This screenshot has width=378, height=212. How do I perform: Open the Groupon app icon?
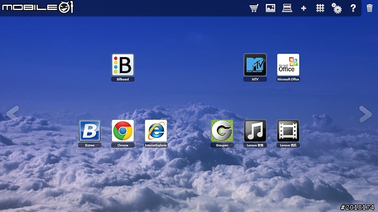(222, 131)
